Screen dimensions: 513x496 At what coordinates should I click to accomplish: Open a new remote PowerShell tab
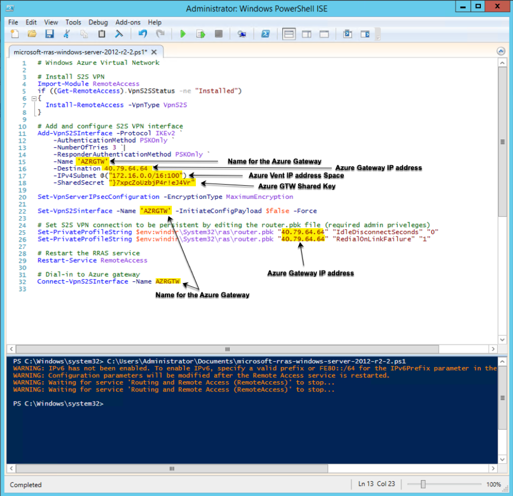242,34
